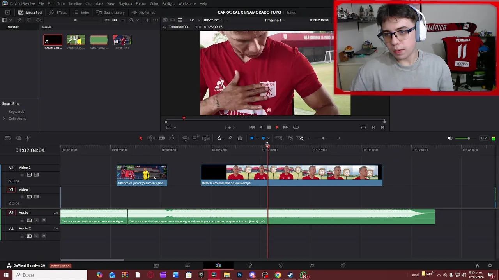Click the media pool sort icon

pos(147,20)
